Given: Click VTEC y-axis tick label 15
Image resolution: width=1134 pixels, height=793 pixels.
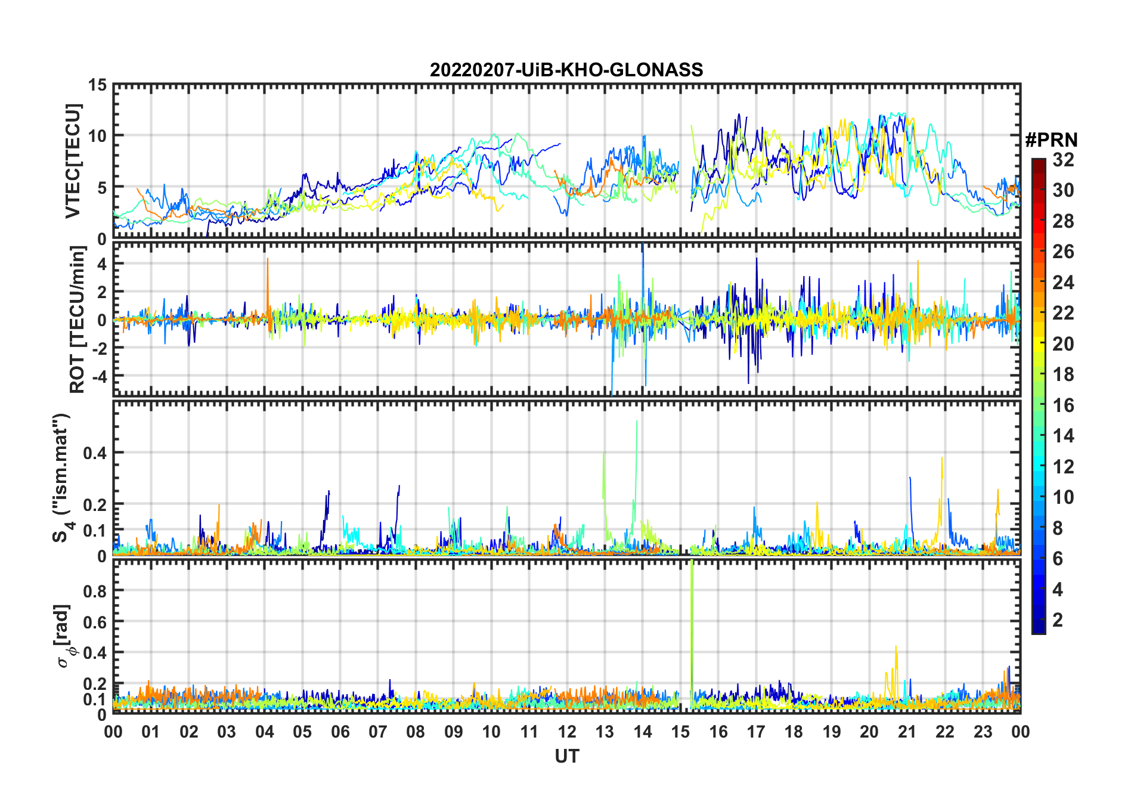Looking at the screenshot, I should pos(97,85).
